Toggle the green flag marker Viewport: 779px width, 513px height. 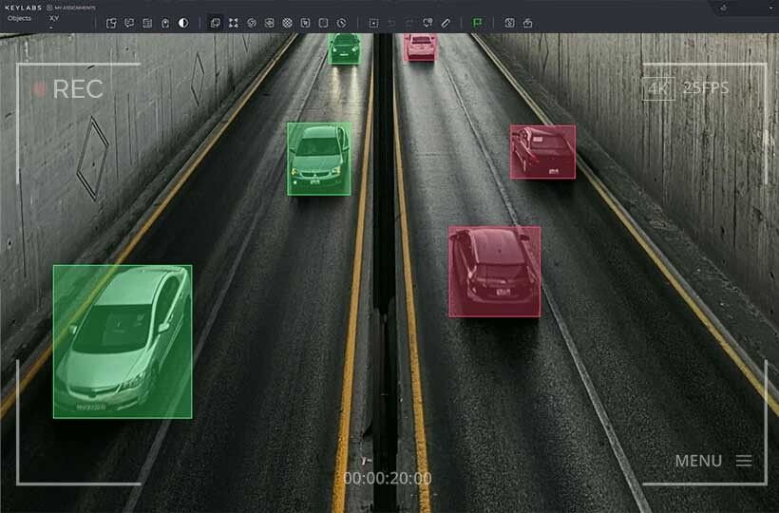(x=478, y=23)
